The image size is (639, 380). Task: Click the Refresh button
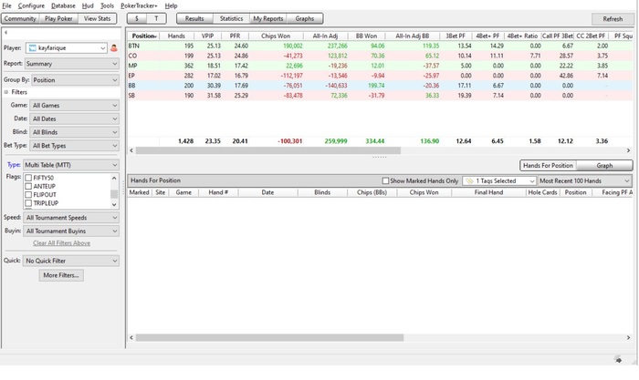(x=613, y=19)
